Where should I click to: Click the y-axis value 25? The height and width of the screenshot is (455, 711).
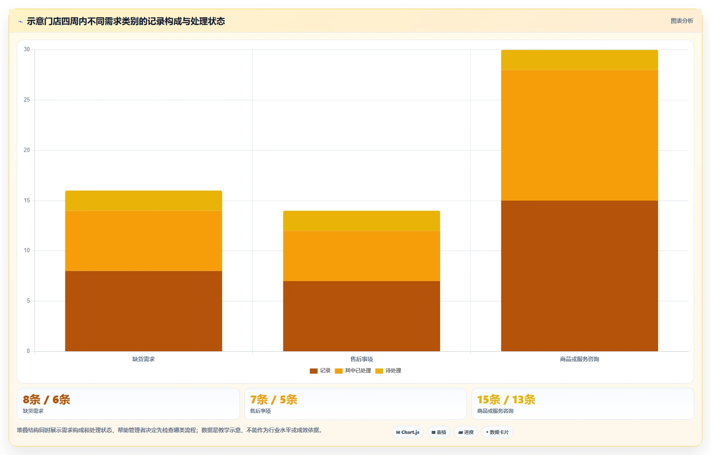coord(27,100)
